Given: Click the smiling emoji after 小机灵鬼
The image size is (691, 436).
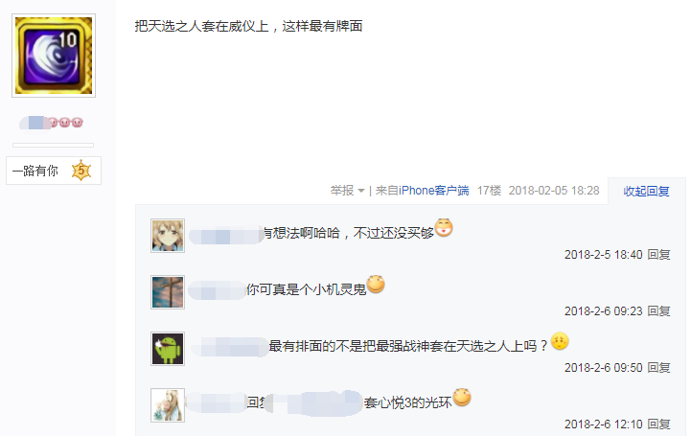Looking at the screenshot, I should click(x=376, y=285).
